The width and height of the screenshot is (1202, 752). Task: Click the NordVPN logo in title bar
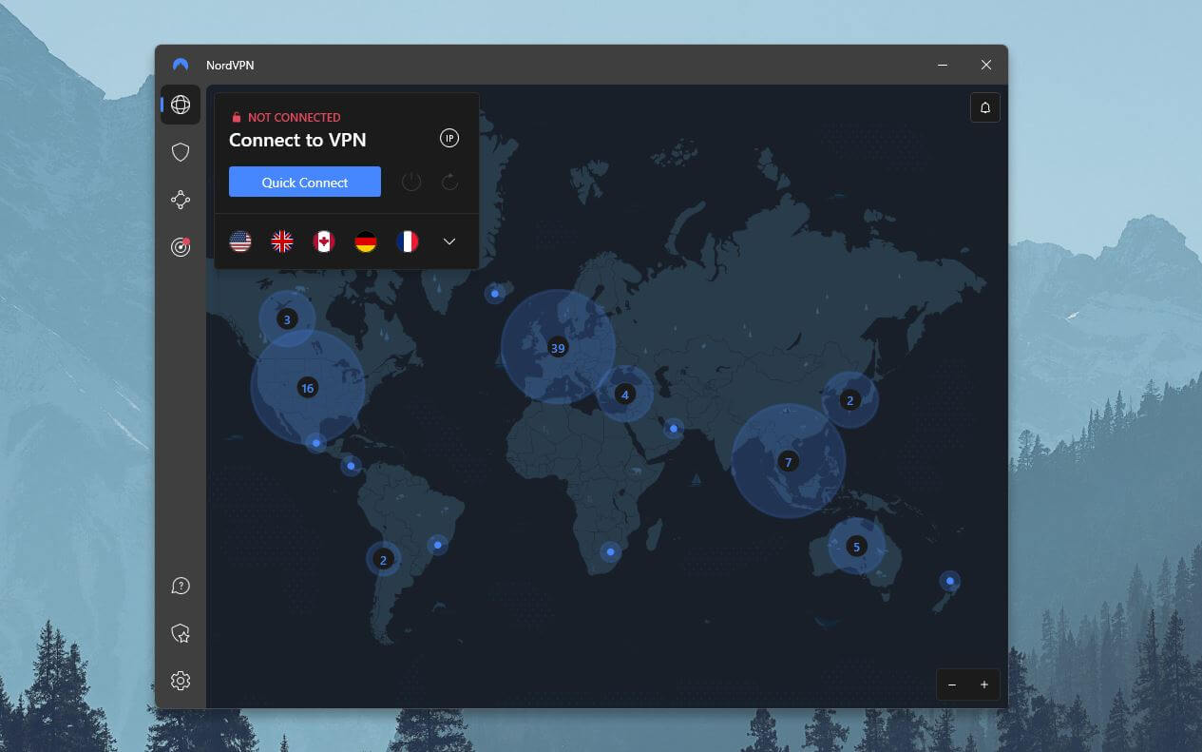click(x=181, y=65)
